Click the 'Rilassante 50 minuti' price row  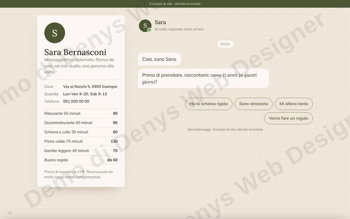[81, 113]
